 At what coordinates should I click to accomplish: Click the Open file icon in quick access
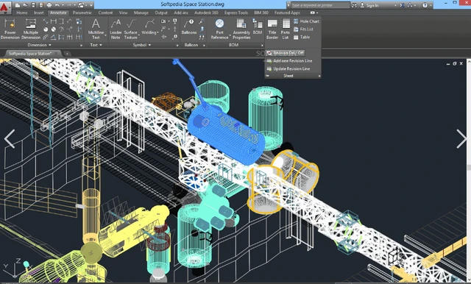click(x=26, y=5)
